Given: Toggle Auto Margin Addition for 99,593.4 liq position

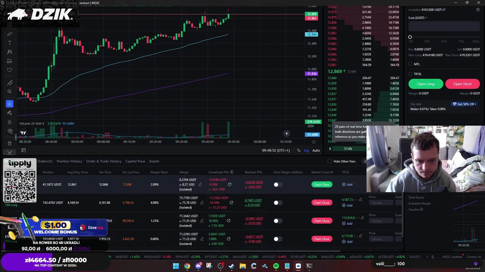Looking at the screenshot, I should pos(278,221).
